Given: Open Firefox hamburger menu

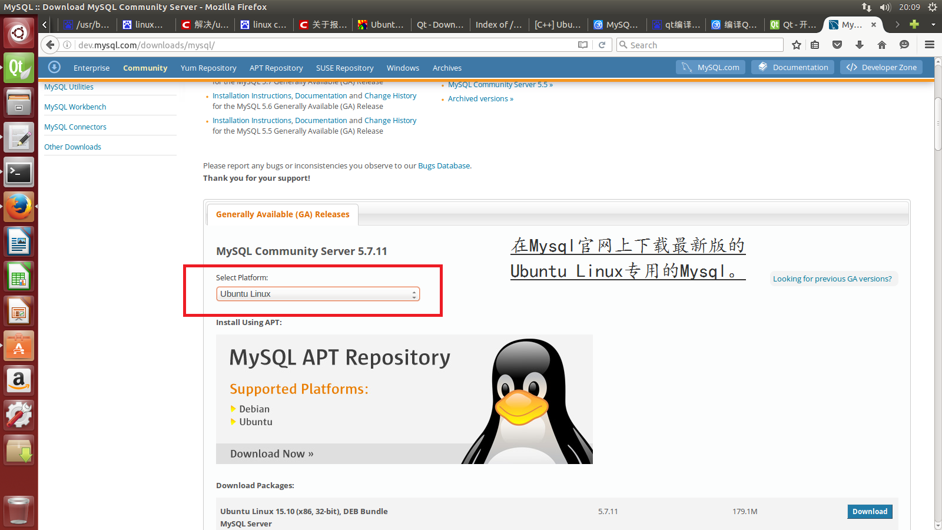Looking at the screenshot, I should (930, 45).
